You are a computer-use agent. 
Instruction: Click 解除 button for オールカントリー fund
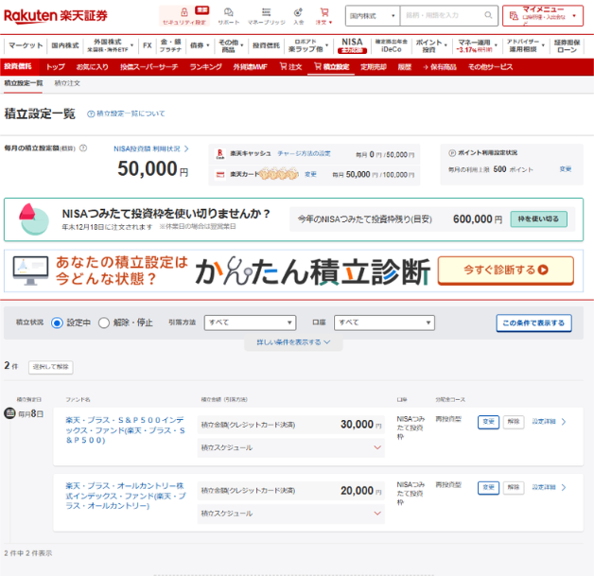click(x=514, y=488)
